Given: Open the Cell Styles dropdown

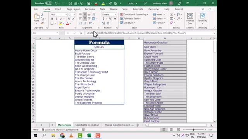Looking at the screenshot, I should [128, 23].
